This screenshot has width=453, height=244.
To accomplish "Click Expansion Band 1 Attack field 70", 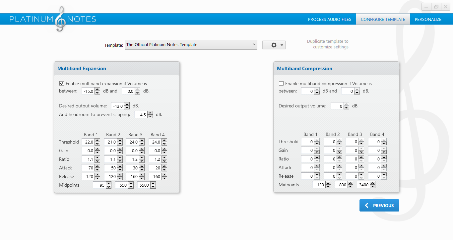I will (88, 168).
